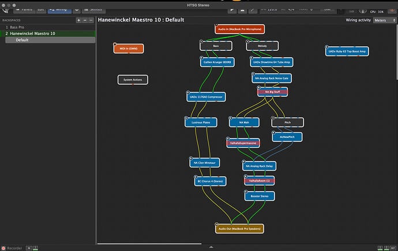This screenshot has width=398, height=251.
Task: Remove rackspace using the first minus button
Action: click(85, 20)
